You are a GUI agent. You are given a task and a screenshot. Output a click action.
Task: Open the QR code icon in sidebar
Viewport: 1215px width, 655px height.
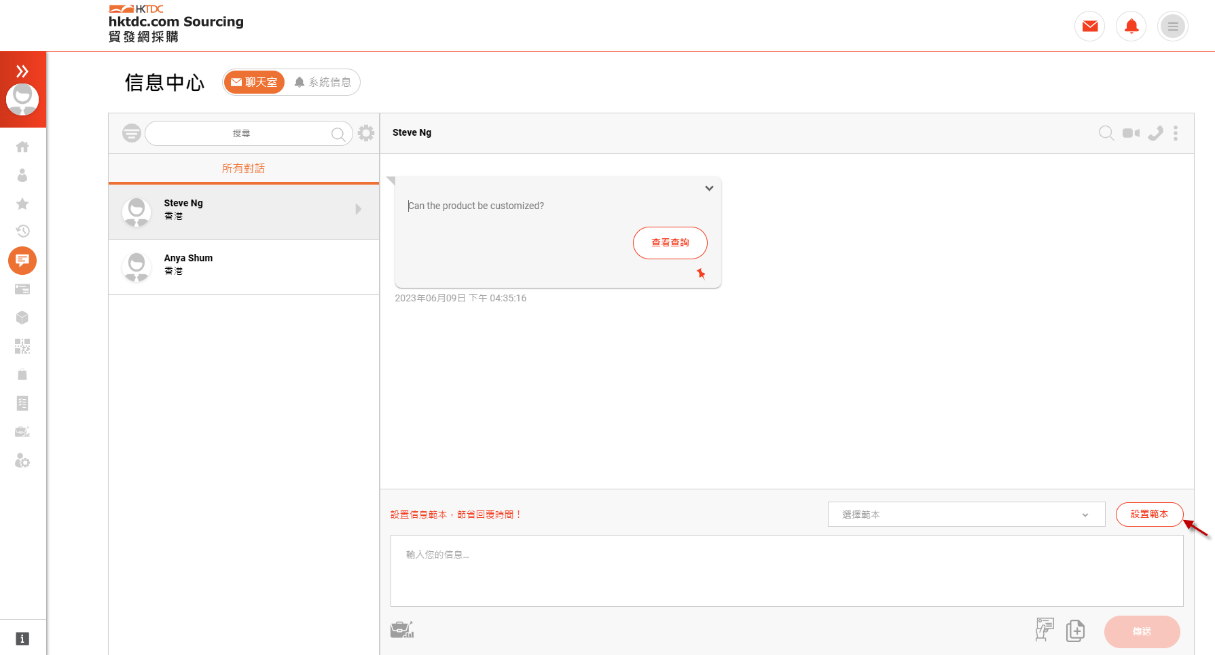[22, 346]
